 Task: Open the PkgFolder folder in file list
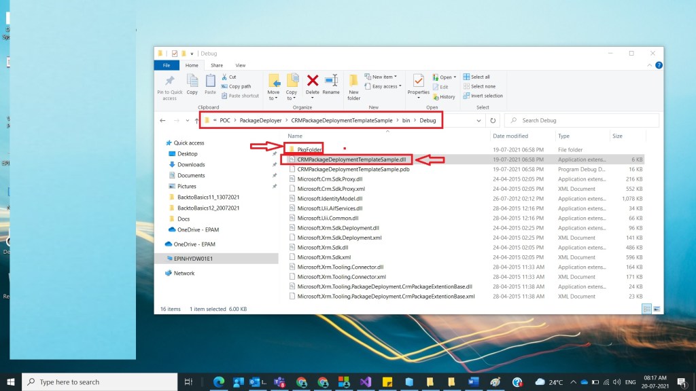point(309,149)
